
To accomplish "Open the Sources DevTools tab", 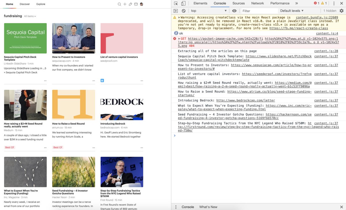I will (x=238, y=3).
